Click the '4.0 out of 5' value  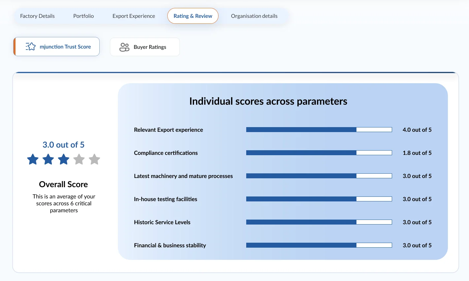pyautogui.click(x=417, y=130)
